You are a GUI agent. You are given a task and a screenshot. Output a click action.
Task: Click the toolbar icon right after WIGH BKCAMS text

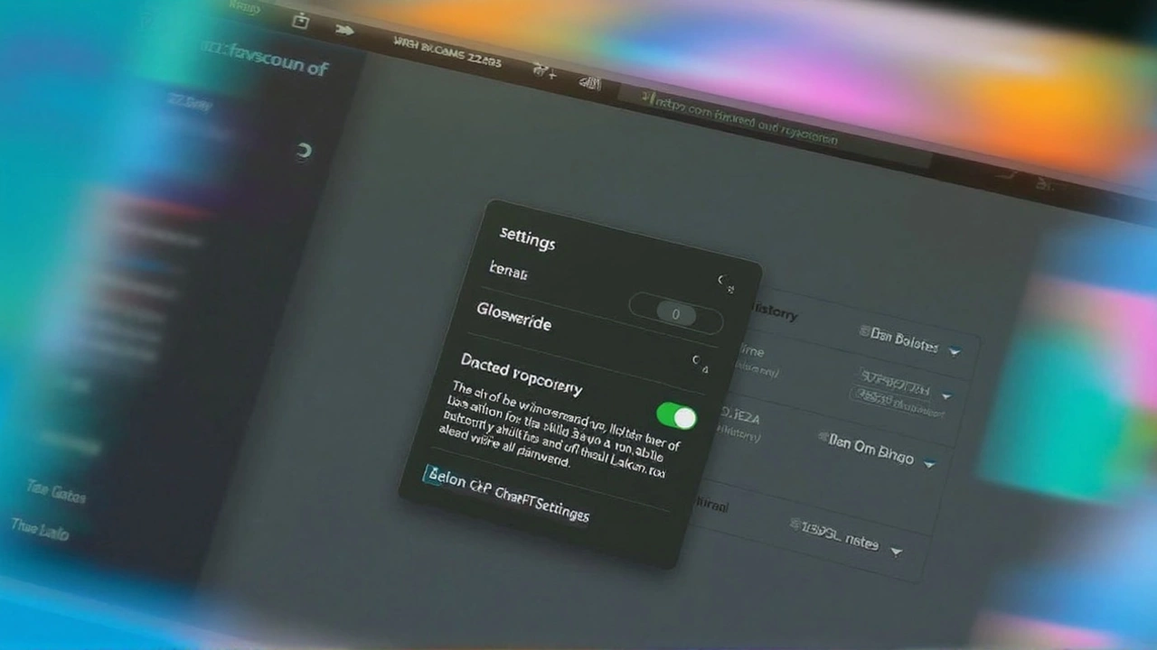point(545,70)
